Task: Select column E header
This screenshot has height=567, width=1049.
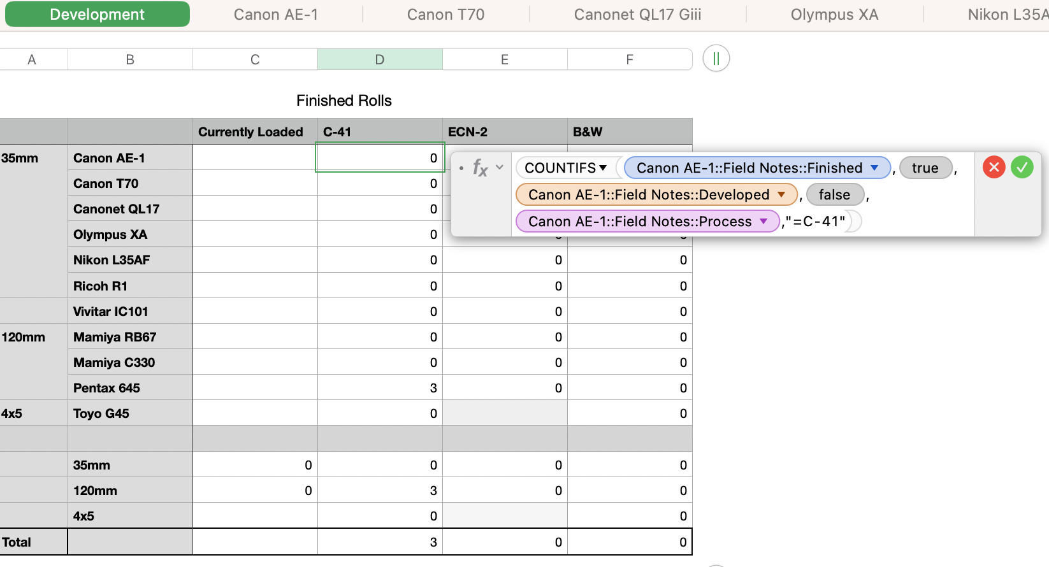Action: point(505,60)
